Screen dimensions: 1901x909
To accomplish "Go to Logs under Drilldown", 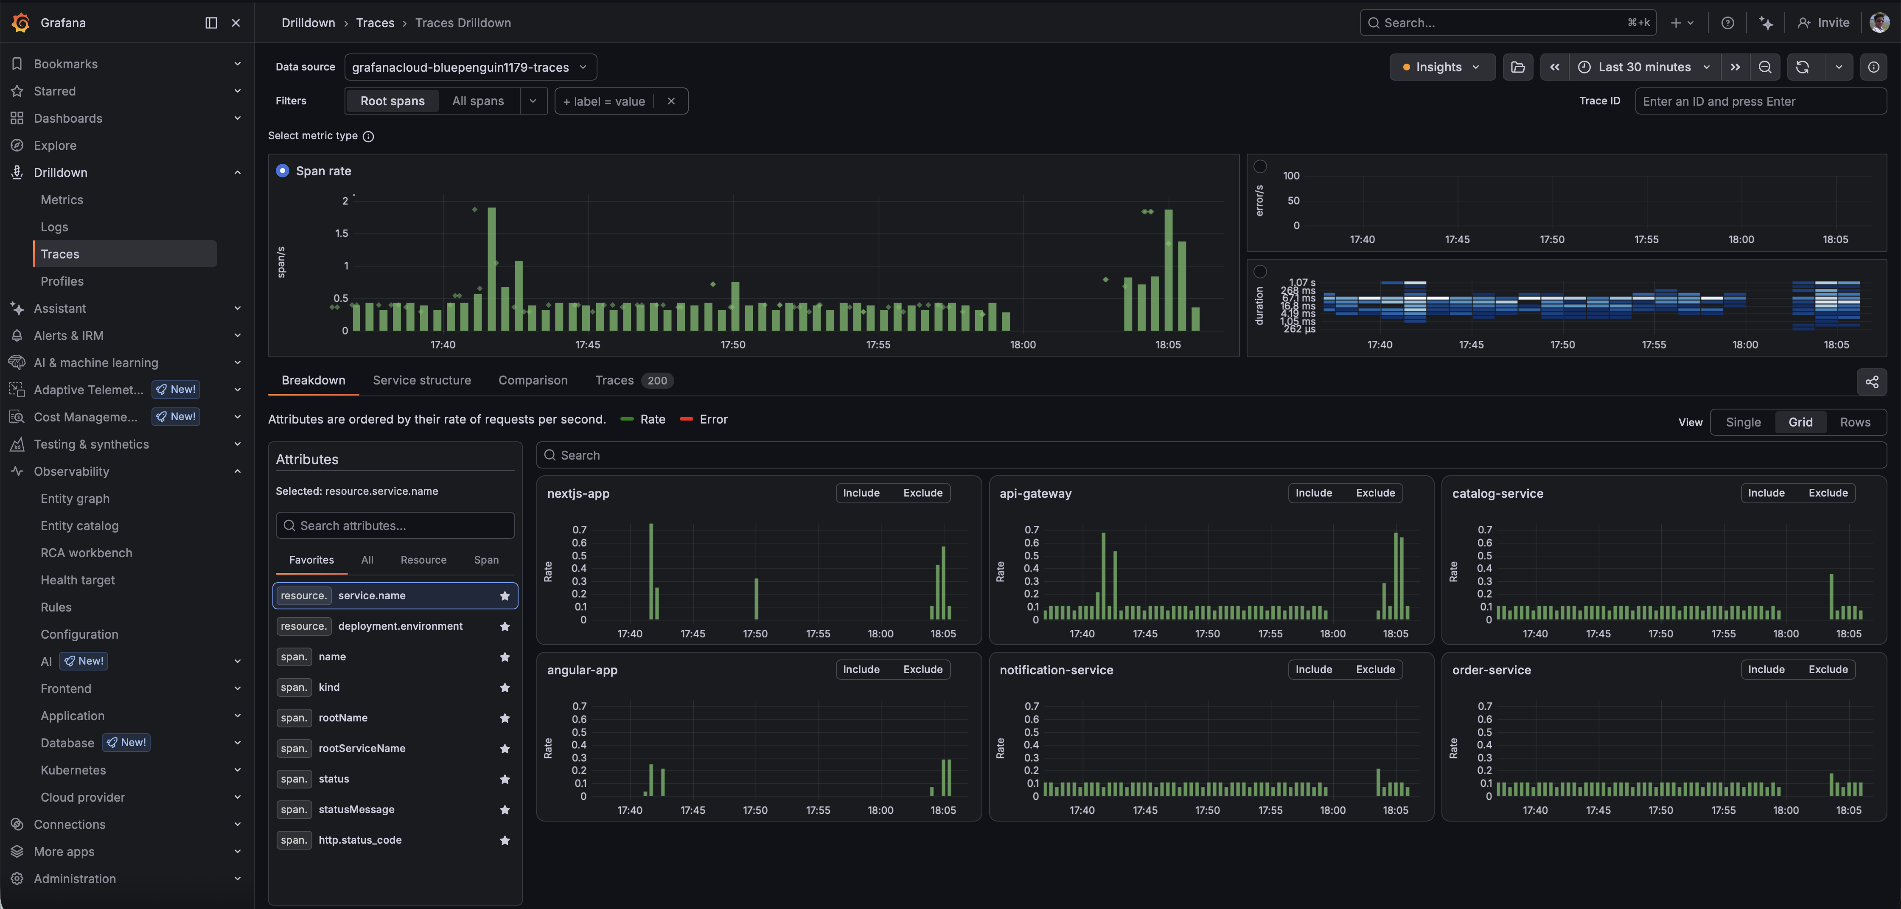I will [x=54, y=227].
